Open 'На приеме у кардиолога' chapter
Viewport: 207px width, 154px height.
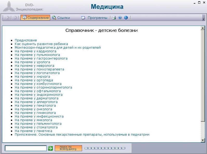35,51
